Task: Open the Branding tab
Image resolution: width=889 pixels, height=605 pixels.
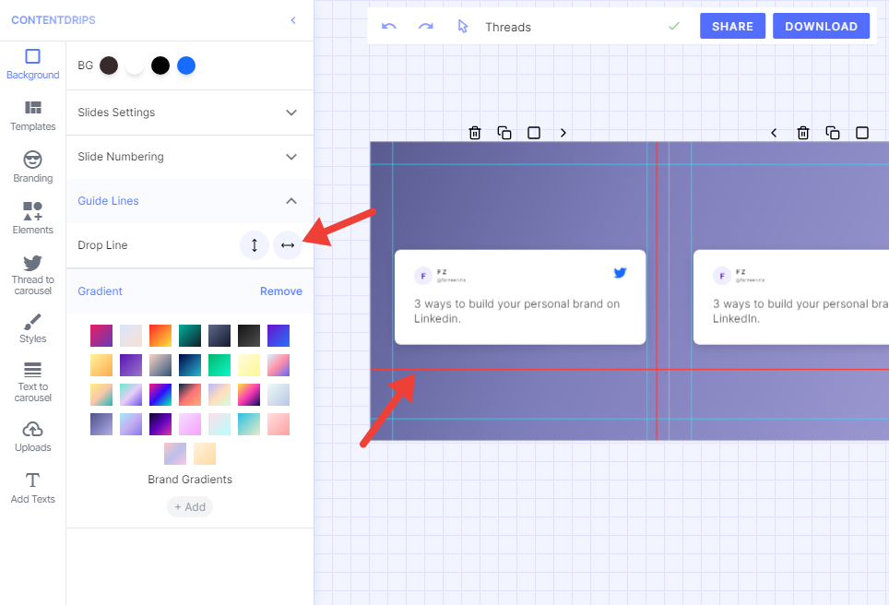Action: click(x=33, y=168)
